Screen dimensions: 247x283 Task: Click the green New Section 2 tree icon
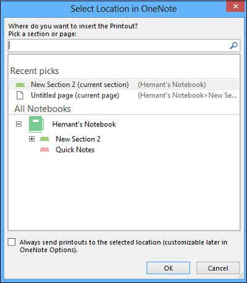[44, 139]
